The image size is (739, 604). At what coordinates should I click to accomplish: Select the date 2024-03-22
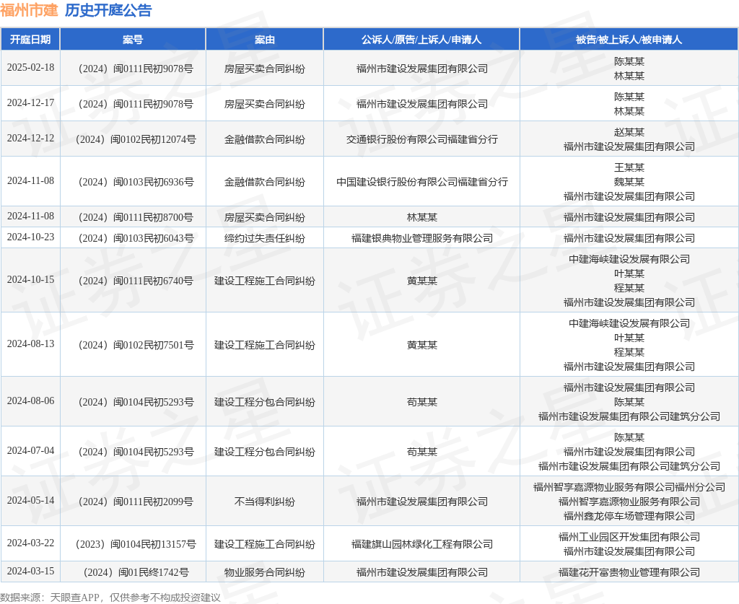tap(30, 543)
